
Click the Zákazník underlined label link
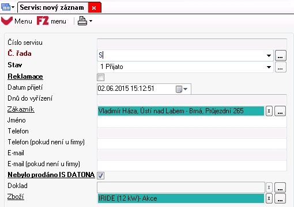21,109
